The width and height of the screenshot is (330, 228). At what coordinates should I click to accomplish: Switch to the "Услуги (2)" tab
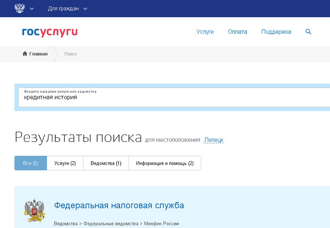click(65, 163)
